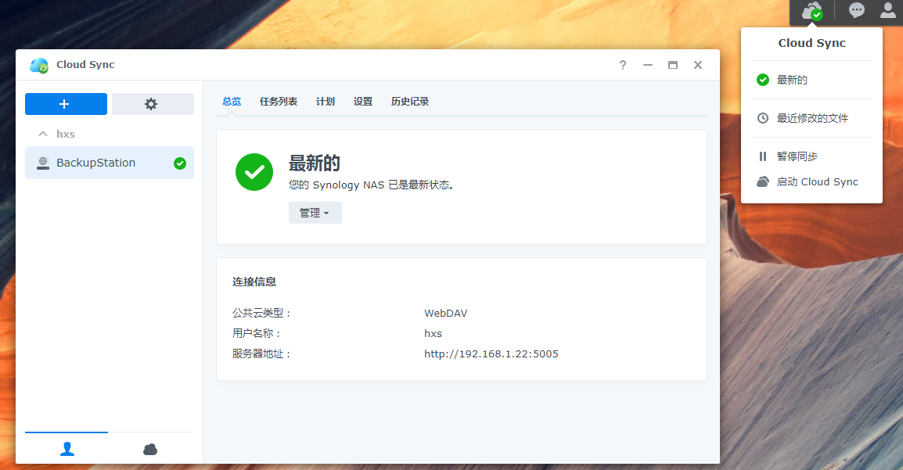
Task: Minimize the Cloud Sync window
Action: (648, 65)
